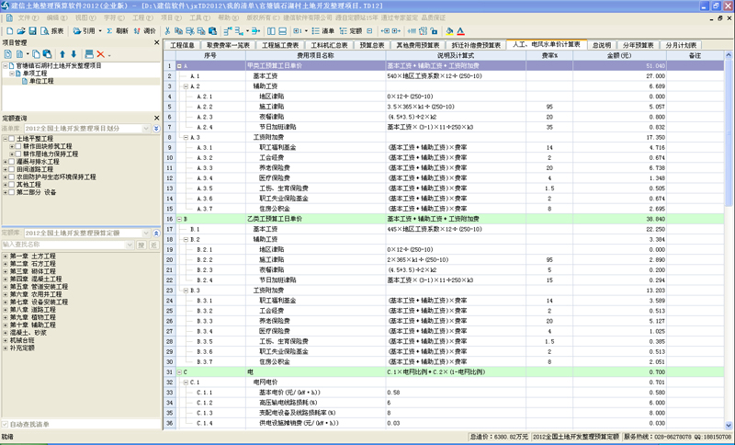Click the blue move-down arrow icon
The width and height of the screenshot is (735, 445).
click(73, 54)
